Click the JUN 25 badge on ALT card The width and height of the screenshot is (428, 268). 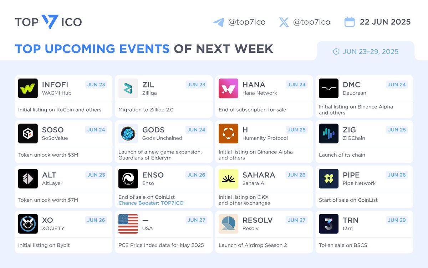click(x=96, y=175)
